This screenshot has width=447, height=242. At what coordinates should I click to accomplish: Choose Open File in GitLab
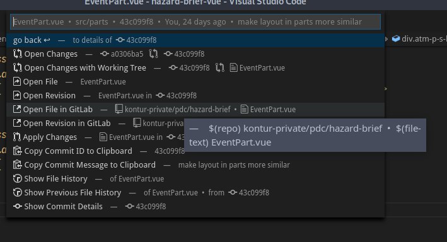pyautogui.click(x=195, y=110)
